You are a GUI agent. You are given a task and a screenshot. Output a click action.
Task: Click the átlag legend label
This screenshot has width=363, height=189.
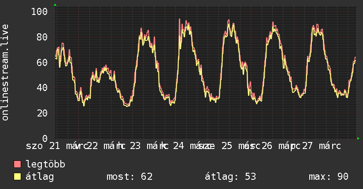[40, 177]
